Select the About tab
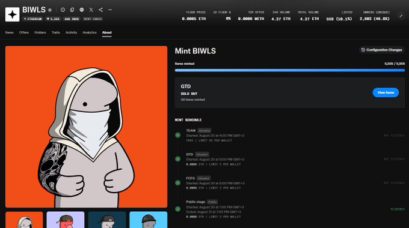The width and height of the screenshot is (409, 228). 107,32
